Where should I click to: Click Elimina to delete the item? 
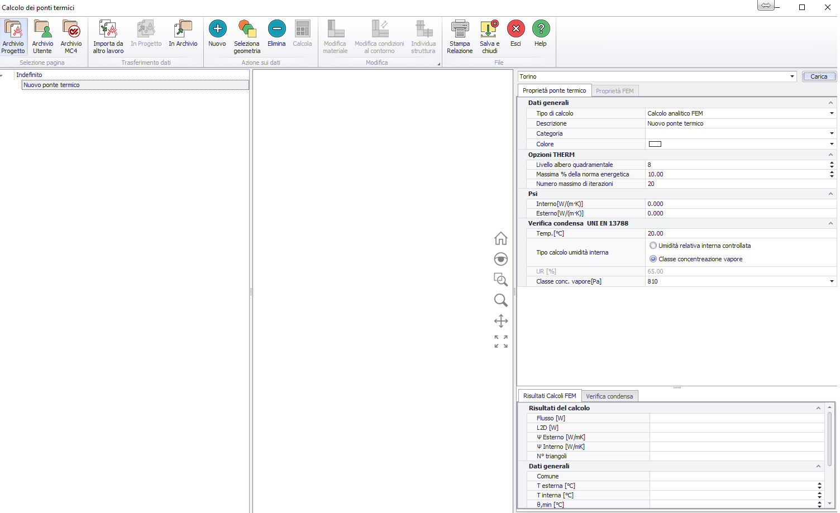tap(276, 35)
